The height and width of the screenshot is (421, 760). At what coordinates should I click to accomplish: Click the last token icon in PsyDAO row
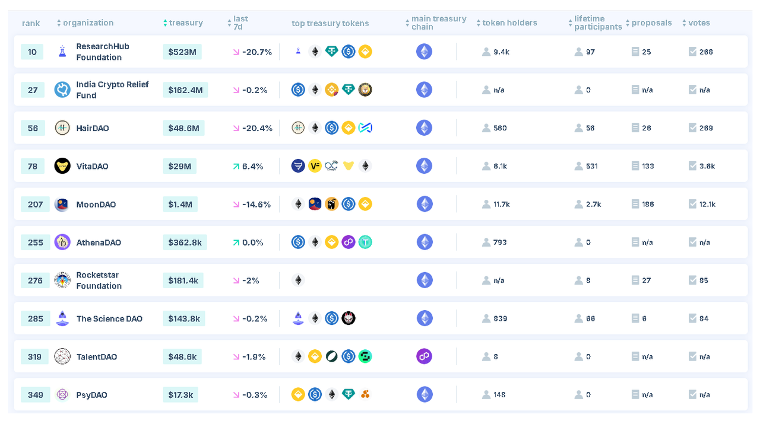pos(365,394)
